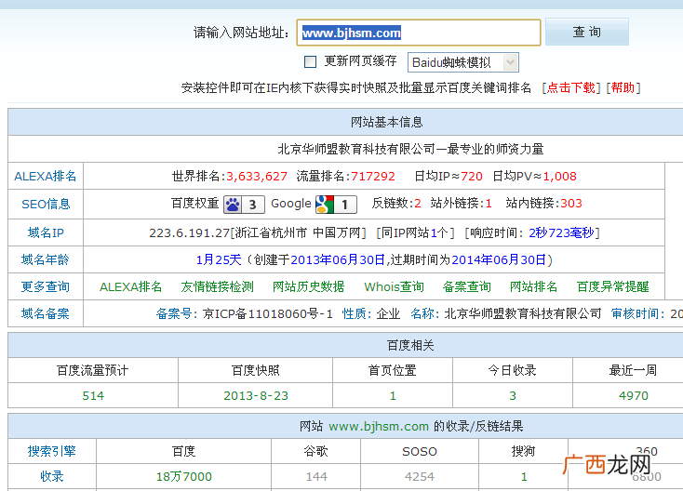Open the 帮助 link
683x491 pixels.
(x=623, y=88)
